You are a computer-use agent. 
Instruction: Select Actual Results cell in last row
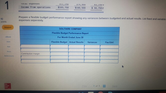point(76,61)
